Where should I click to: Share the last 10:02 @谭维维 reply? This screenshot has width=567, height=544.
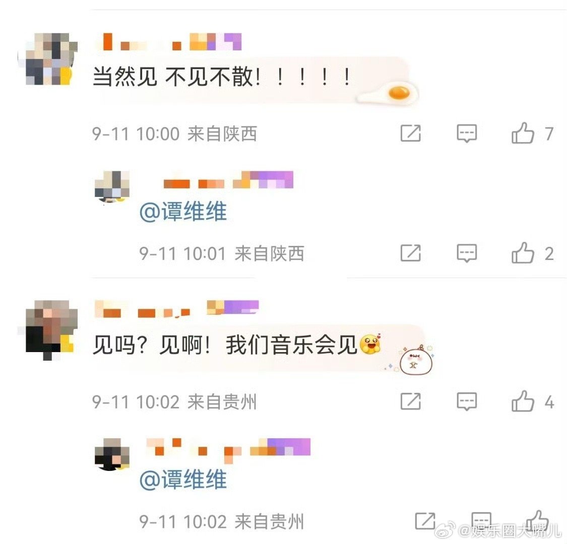click(x=425, y=521)
